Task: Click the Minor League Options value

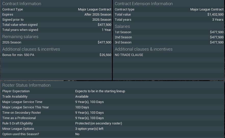Action: 89,129
